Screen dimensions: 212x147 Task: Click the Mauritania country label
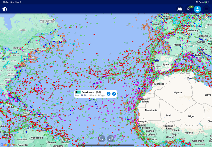151,110
